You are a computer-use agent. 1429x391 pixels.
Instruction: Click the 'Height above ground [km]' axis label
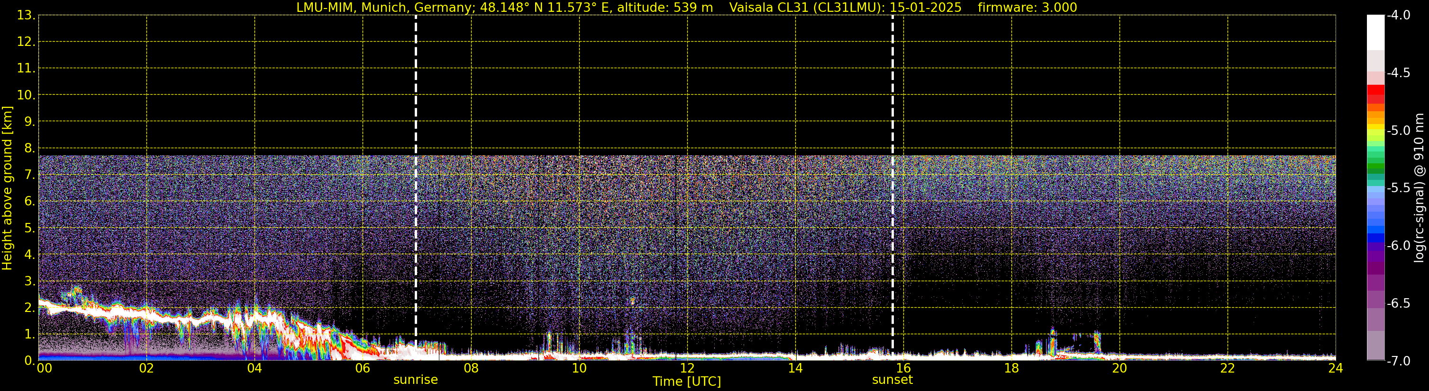[x=7, y=188]
